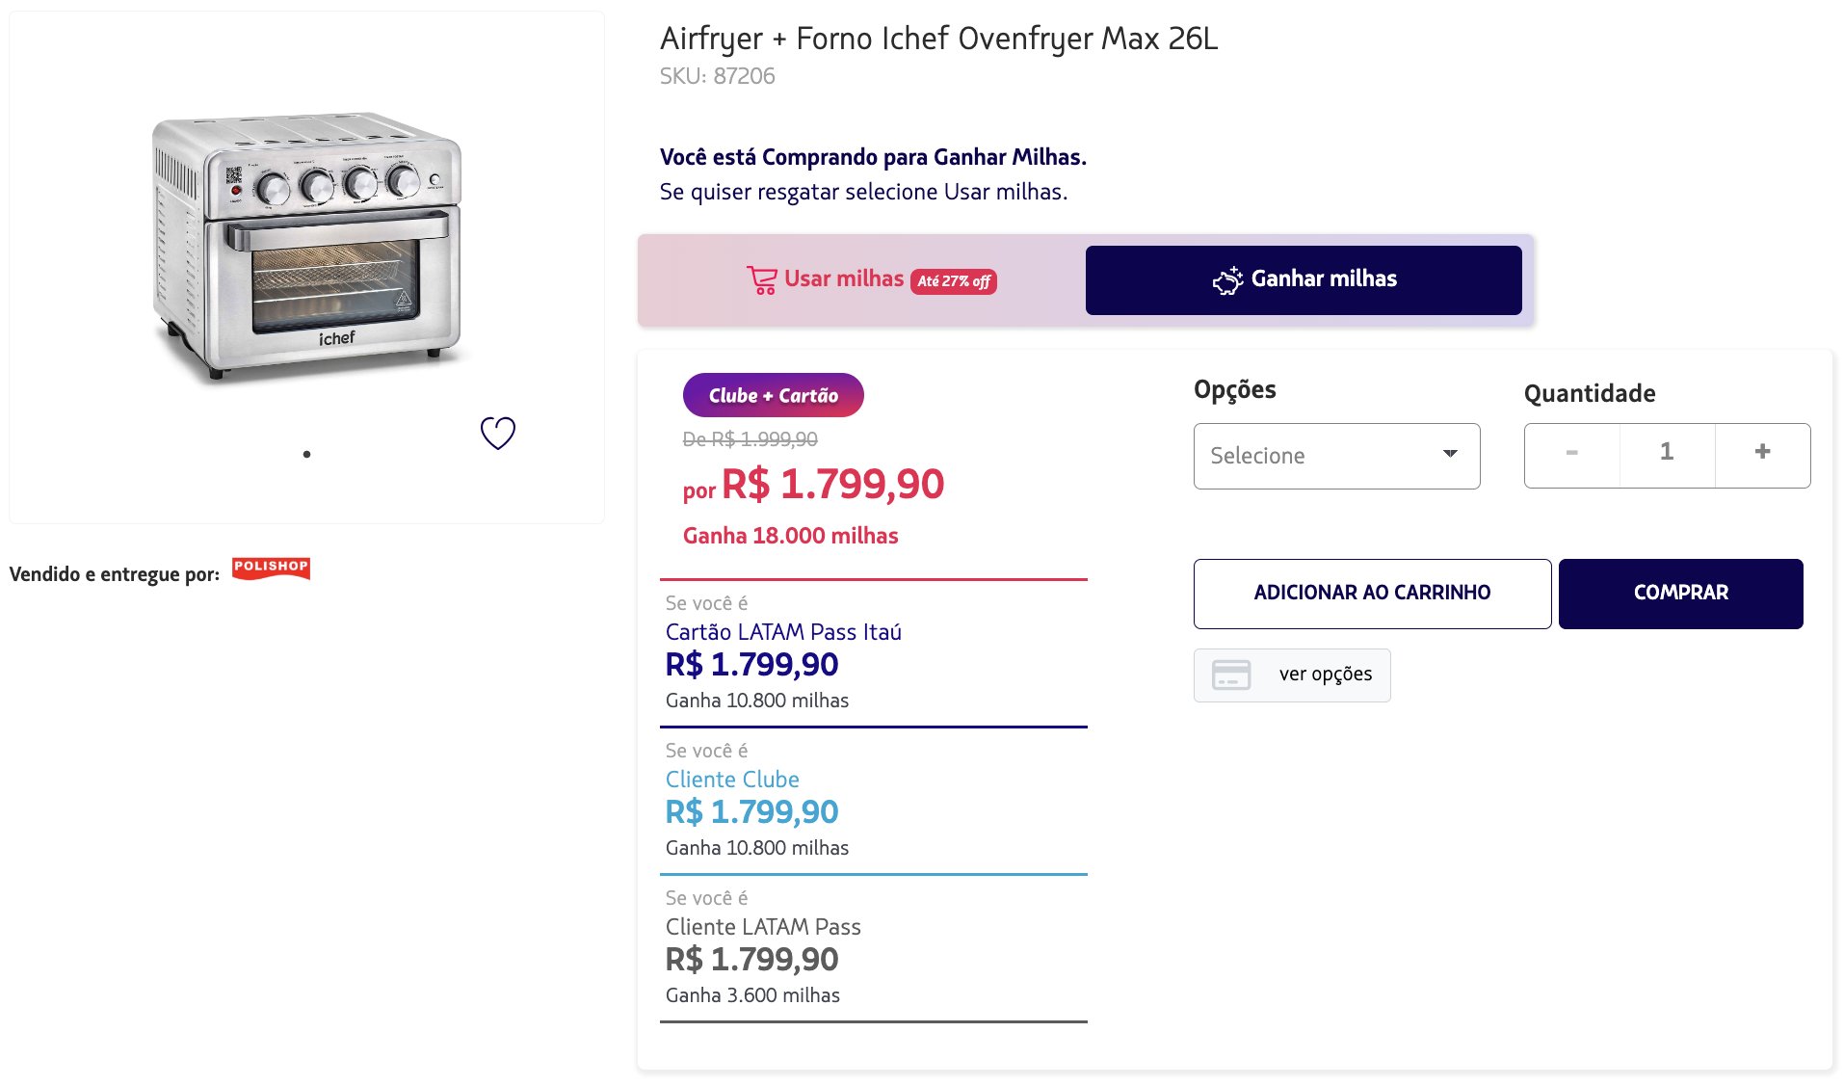Click the Cartão LATAM Pass Itaú link

(x=783, y=632)
